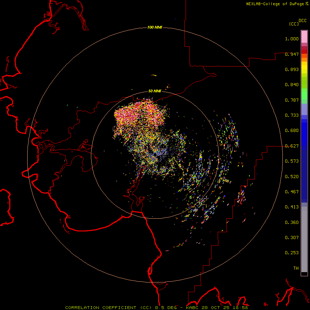The height and width of the screenshot is (310, 310).
Task: Click the radar site center point
Action: click(x=155, y=155)
